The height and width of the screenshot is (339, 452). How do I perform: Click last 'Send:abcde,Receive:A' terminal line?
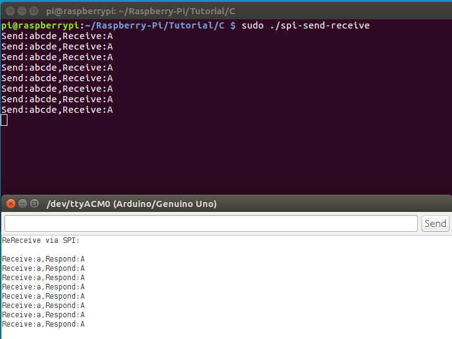point(57,110)
